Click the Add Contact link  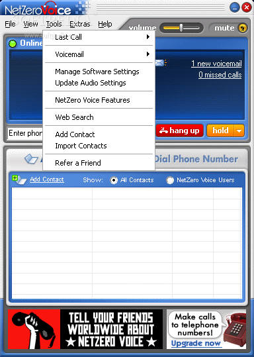(47, 179)
